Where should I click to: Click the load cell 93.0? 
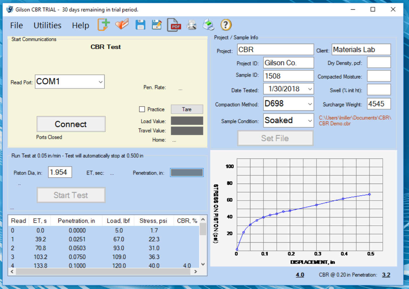click(x=119, y=248)
